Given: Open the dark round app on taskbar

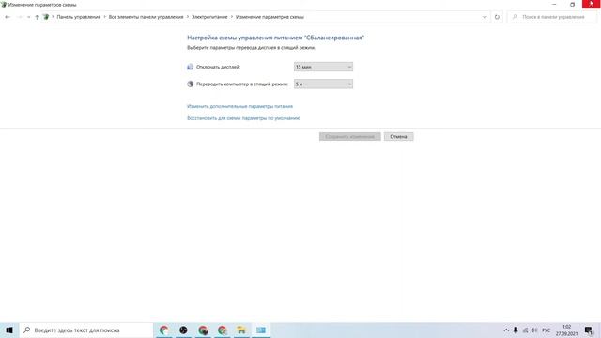Looking at the screenshot, I should (x=183, y=330).
